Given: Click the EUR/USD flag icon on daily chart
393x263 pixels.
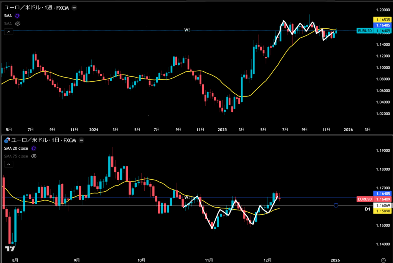Looking at the screenshot, I should point(7,141).
